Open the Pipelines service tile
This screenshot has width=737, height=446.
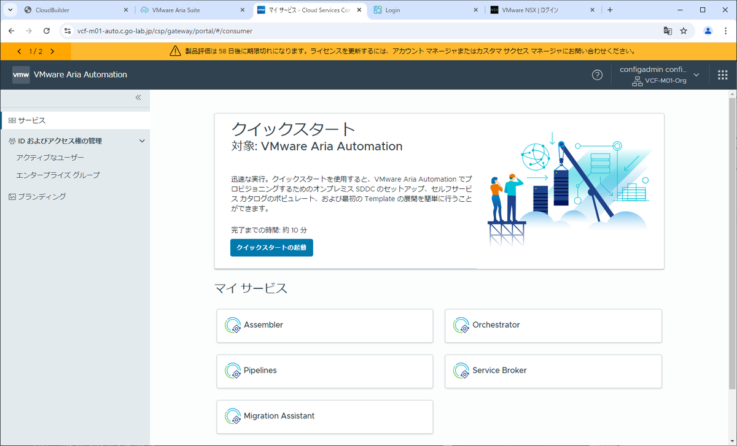pyautogui.click(x=325, y=371)
